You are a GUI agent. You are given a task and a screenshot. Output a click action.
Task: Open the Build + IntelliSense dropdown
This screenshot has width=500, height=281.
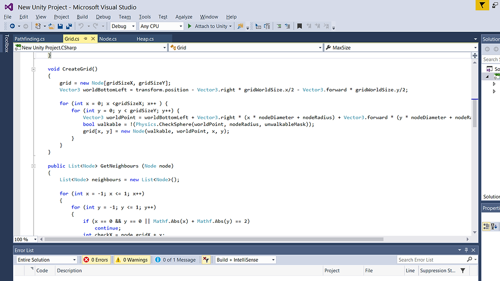245,260
